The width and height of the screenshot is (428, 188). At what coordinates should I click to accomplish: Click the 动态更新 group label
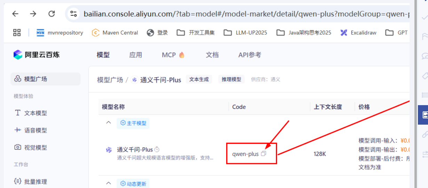pos(133,183)
